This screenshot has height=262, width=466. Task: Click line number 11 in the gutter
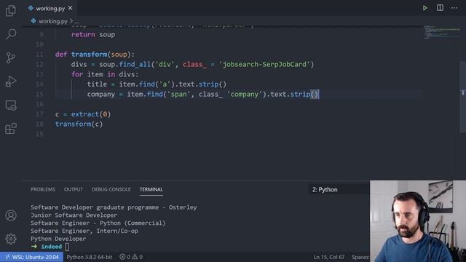(x=39, y=55)
